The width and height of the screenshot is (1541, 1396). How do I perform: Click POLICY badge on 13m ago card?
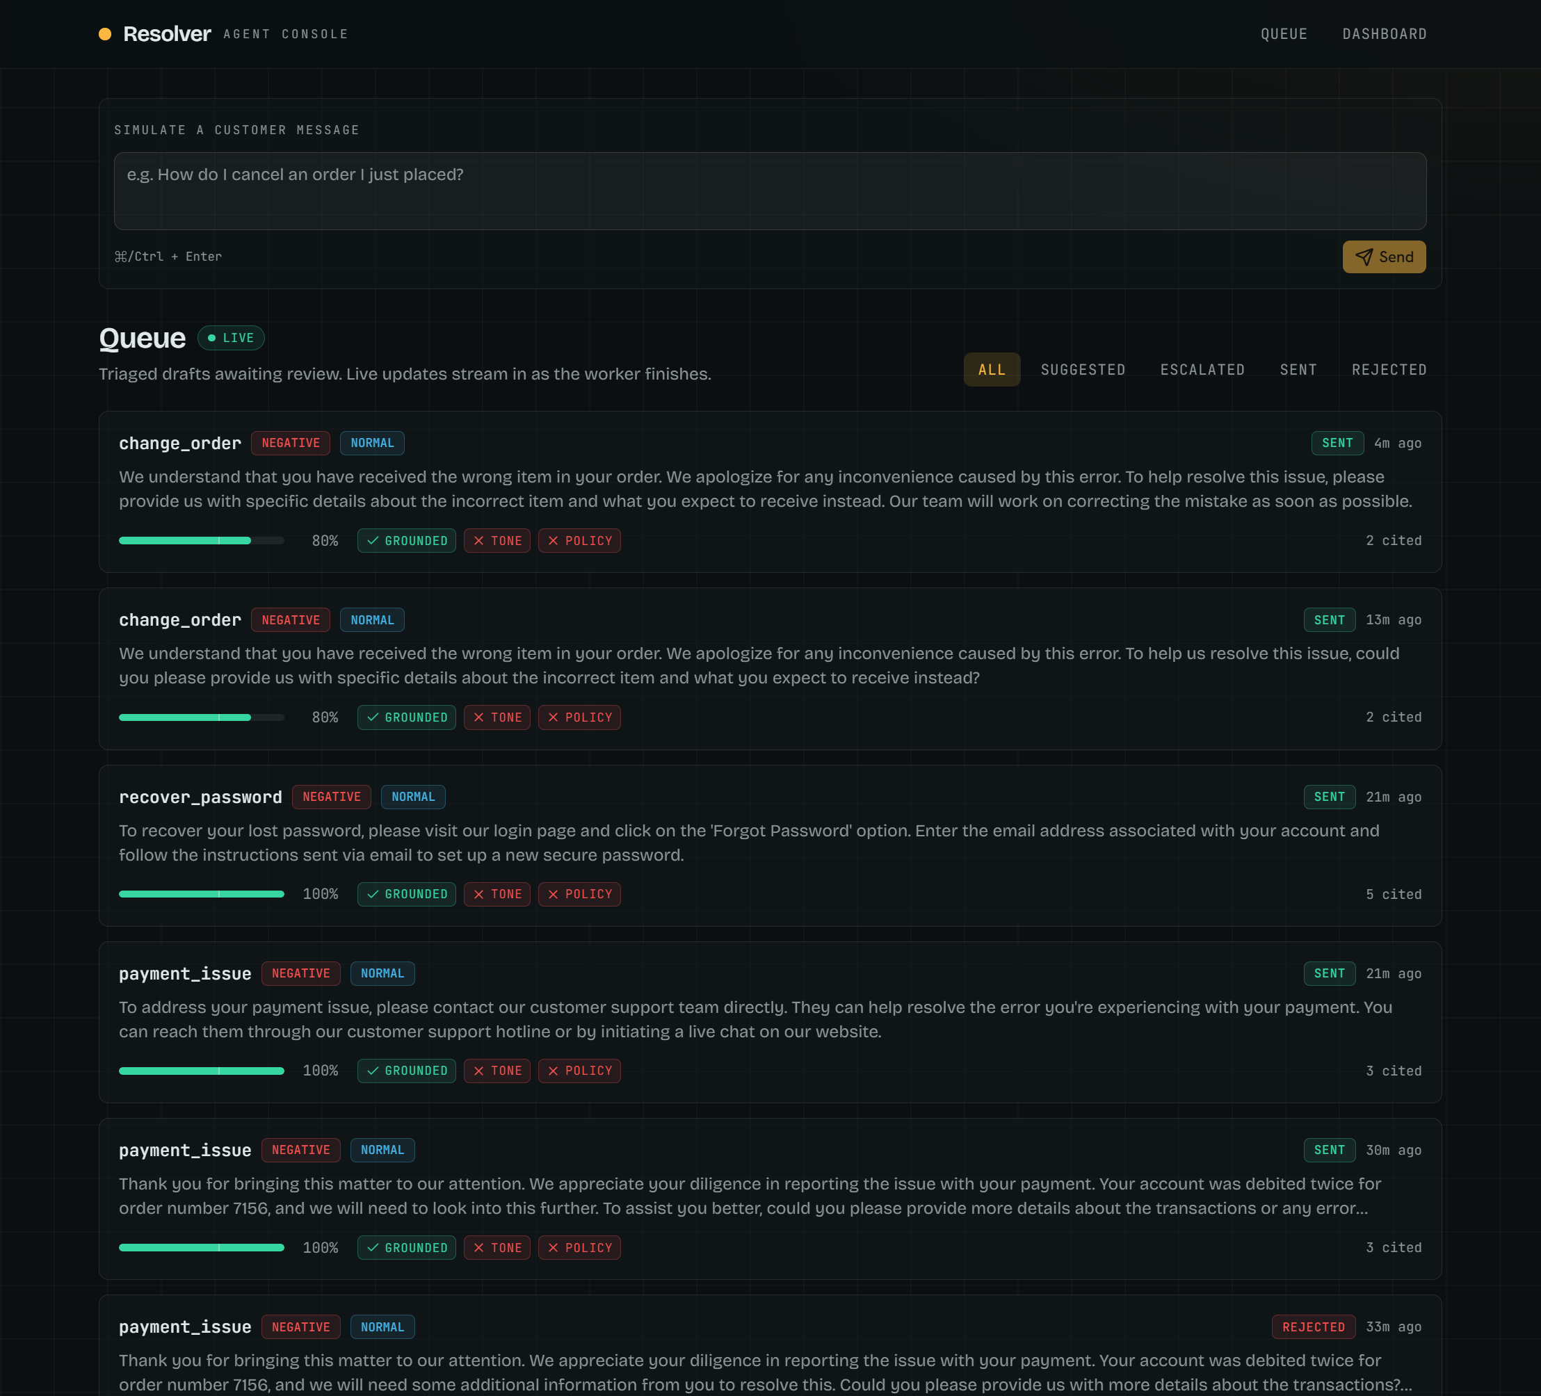[x=579, y=717]
